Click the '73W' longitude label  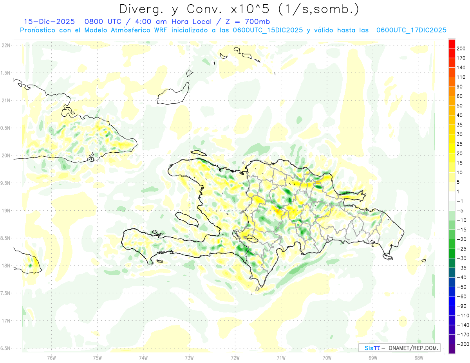189,358
